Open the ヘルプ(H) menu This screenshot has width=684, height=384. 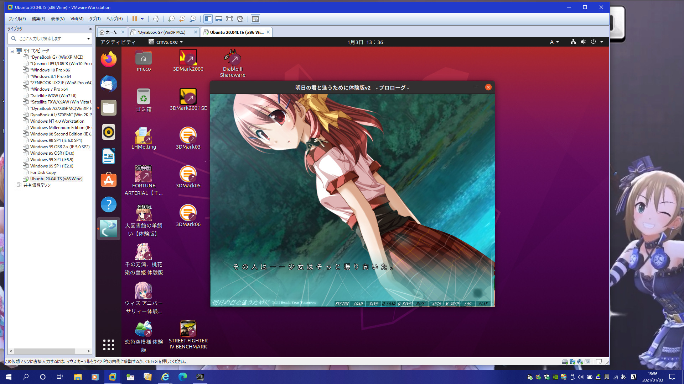click(x=114, y=19)
